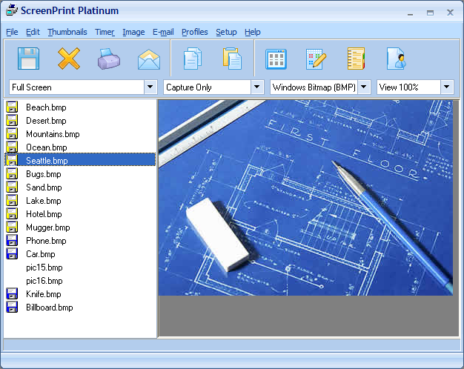
Task: Click the floppy icon beside Lake.bmp
Action: pyautogui.click(x=12, y=200)
